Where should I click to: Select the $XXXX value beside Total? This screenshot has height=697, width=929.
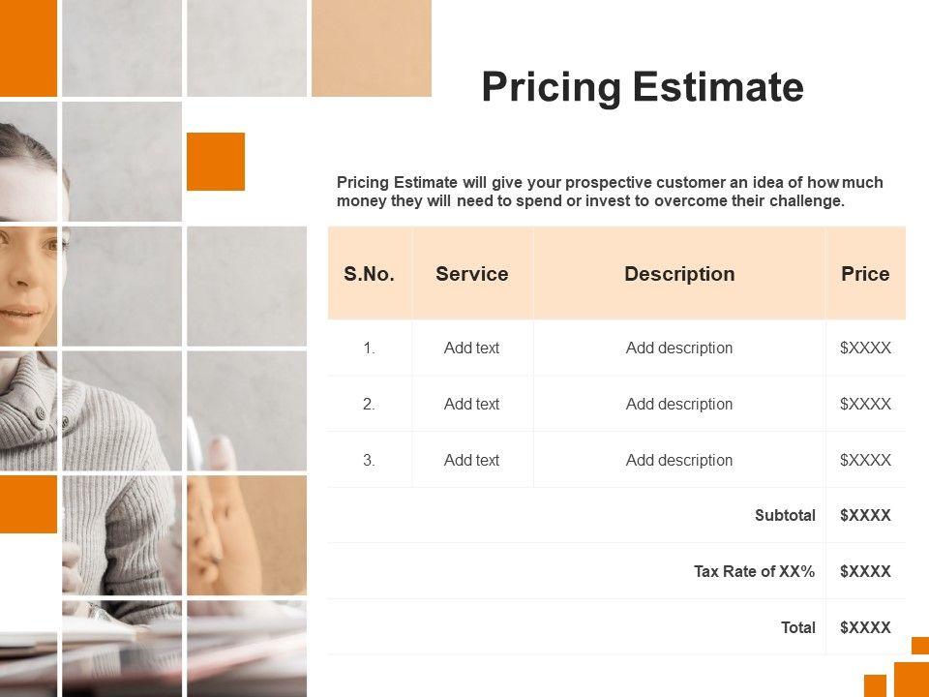[x=865, y=627]
